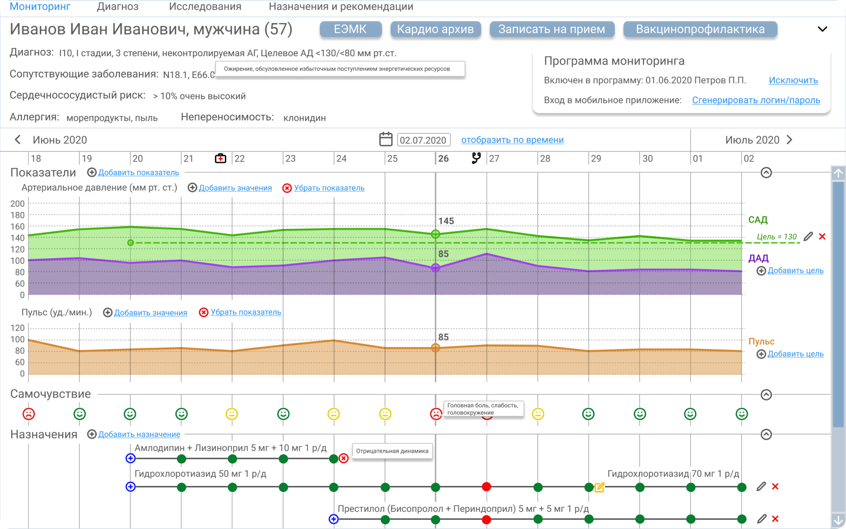Edit the Гидрохлоротиазид prescription with the pencil icon
The width and height of the screenshot is (846, 529).
coord(761,487)
